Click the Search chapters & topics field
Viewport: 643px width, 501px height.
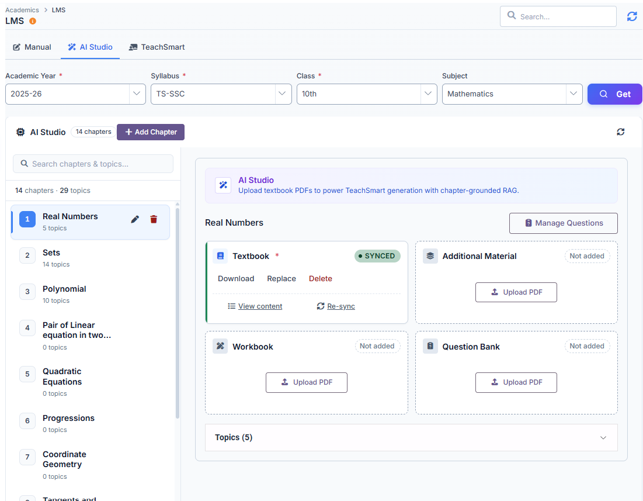pos(93,164)
